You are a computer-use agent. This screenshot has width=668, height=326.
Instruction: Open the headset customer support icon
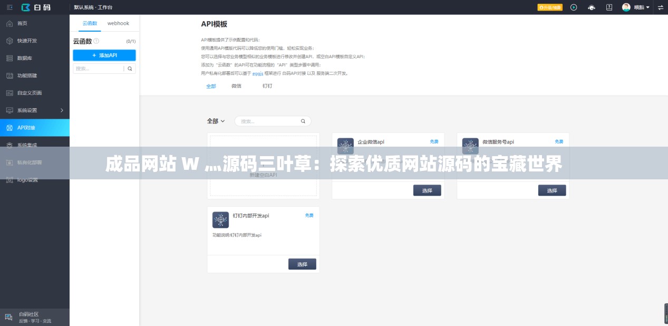[x=591, y=7]
